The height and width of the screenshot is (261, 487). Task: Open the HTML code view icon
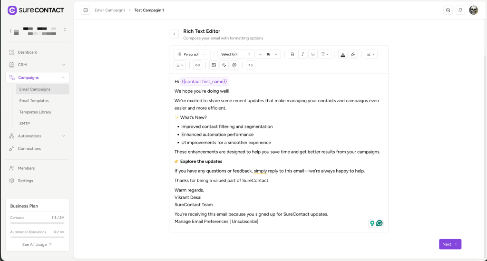pyautogui.click(x=251, y=65)
